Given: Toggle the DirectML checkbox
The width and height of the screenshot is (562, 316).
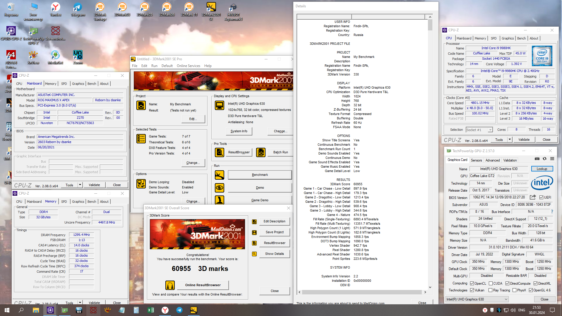Looking at the screenshot, I should [x=535, y=284].
